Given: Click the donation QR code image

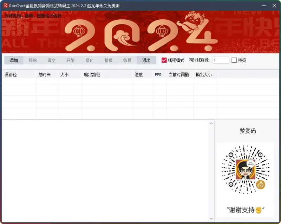Looking at the screenshot, I should coord(246,172).
